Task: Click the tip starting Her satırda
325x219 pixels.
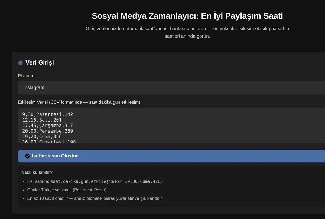Action: (95, 181)
